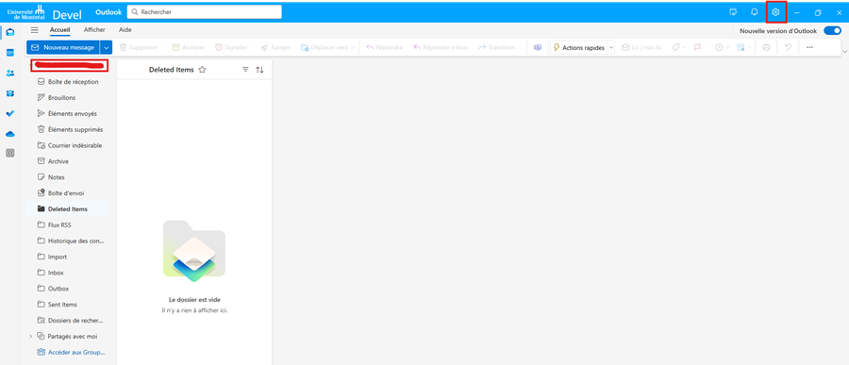Collapse the navigation pane hamburger button

[x=35, y=30]
